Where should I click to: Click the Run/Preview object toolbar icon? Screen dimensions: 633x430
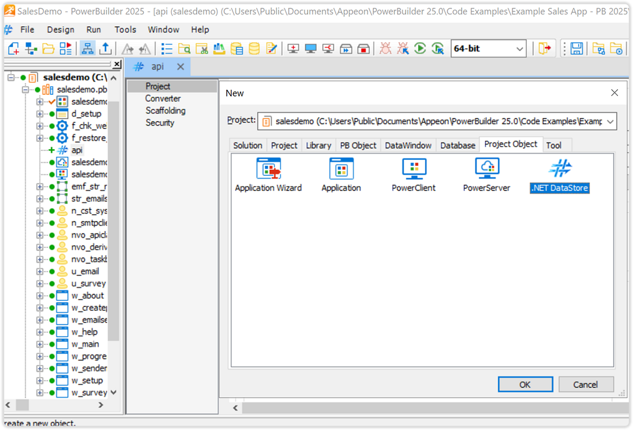(66, 49)
